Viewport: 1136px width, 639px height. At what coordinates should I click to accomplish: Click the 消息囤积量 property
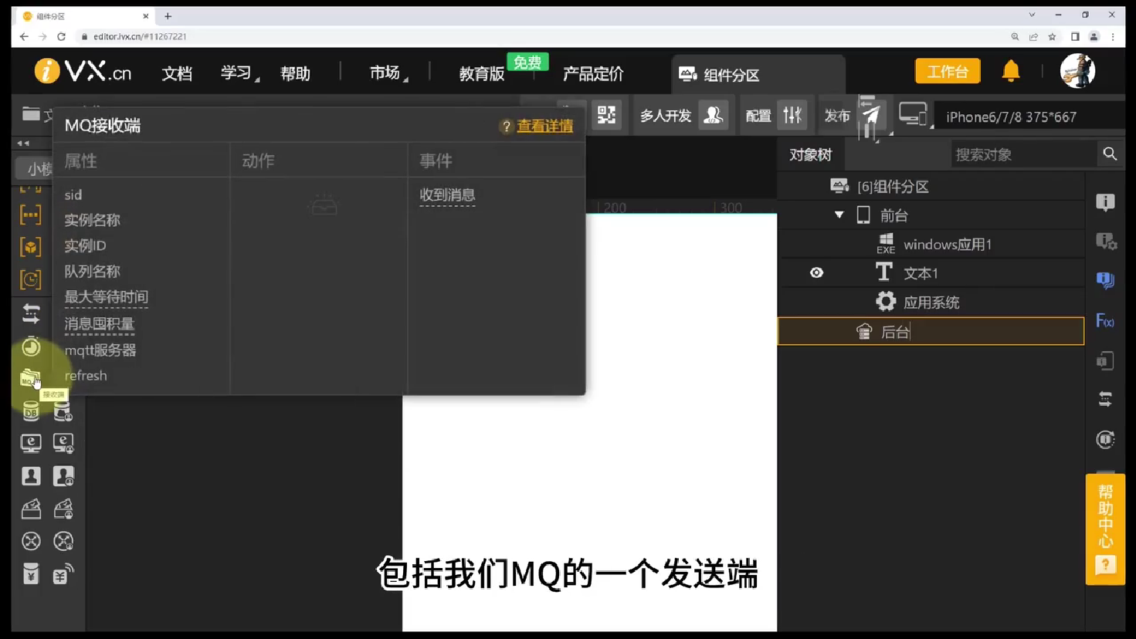click(x=99, y=324)
